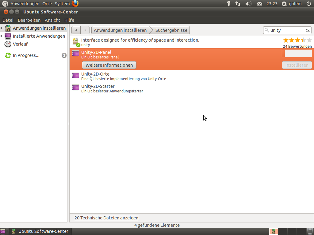Click the power shutdown icon
The height and width of the screenshot is (235, 314).
tap(308, 4)
